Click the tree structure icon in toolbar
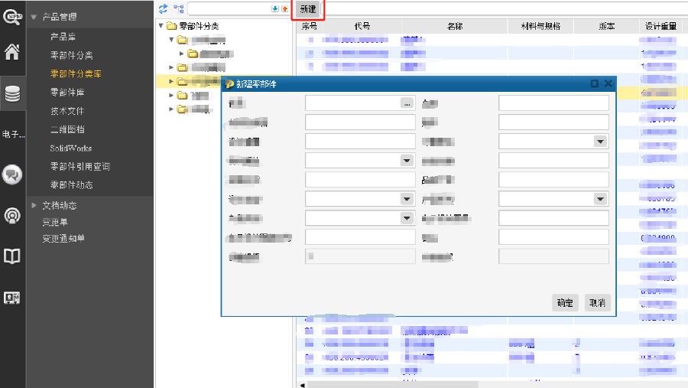The image size is (688, 388). (x=178, y=8)
